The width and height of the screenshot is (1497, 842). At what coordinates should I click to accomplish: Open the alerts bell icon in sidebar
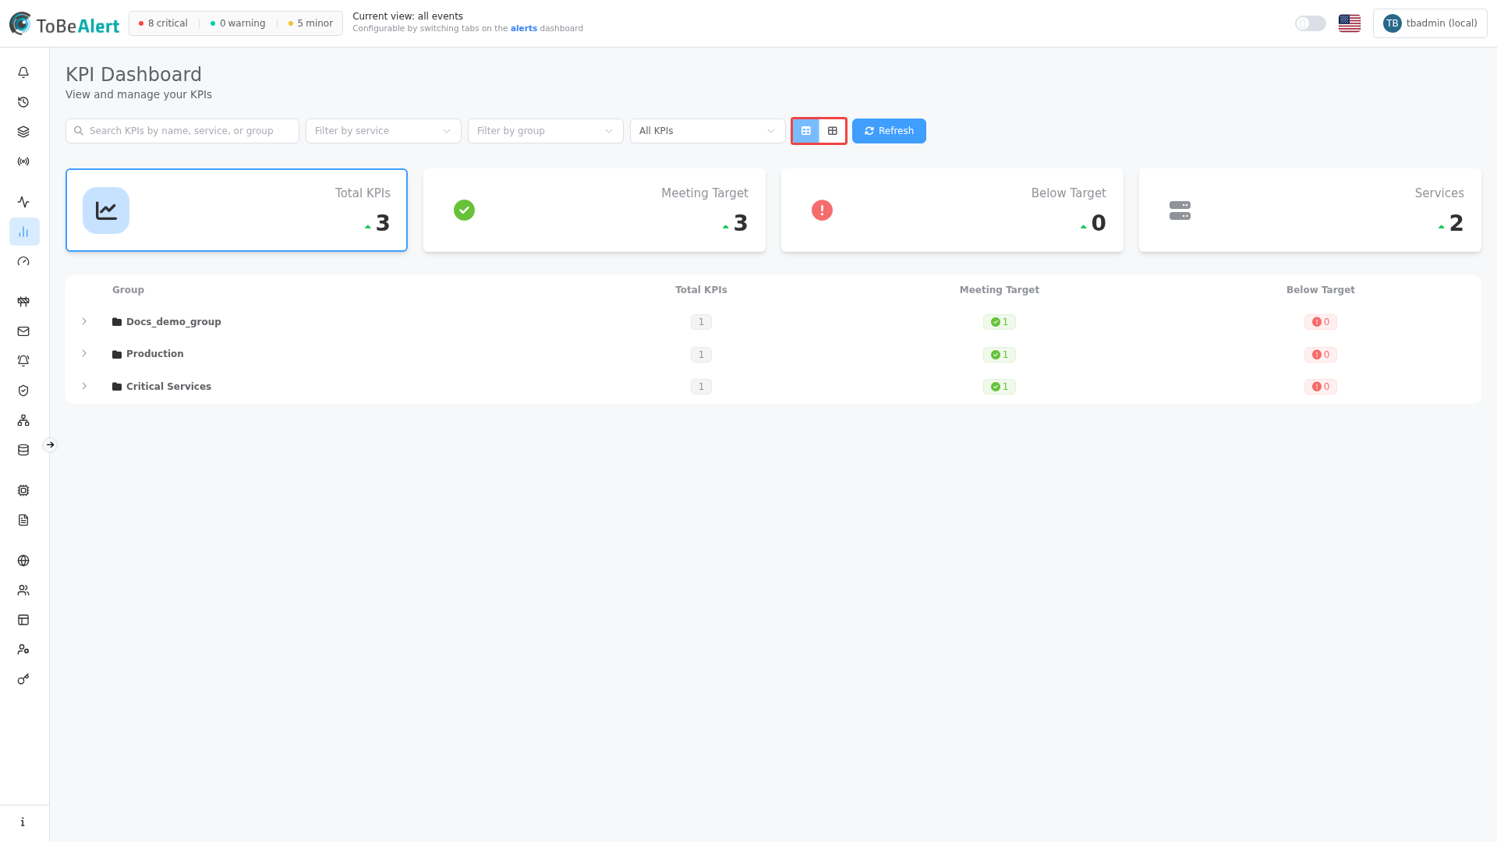coord(23,73)
